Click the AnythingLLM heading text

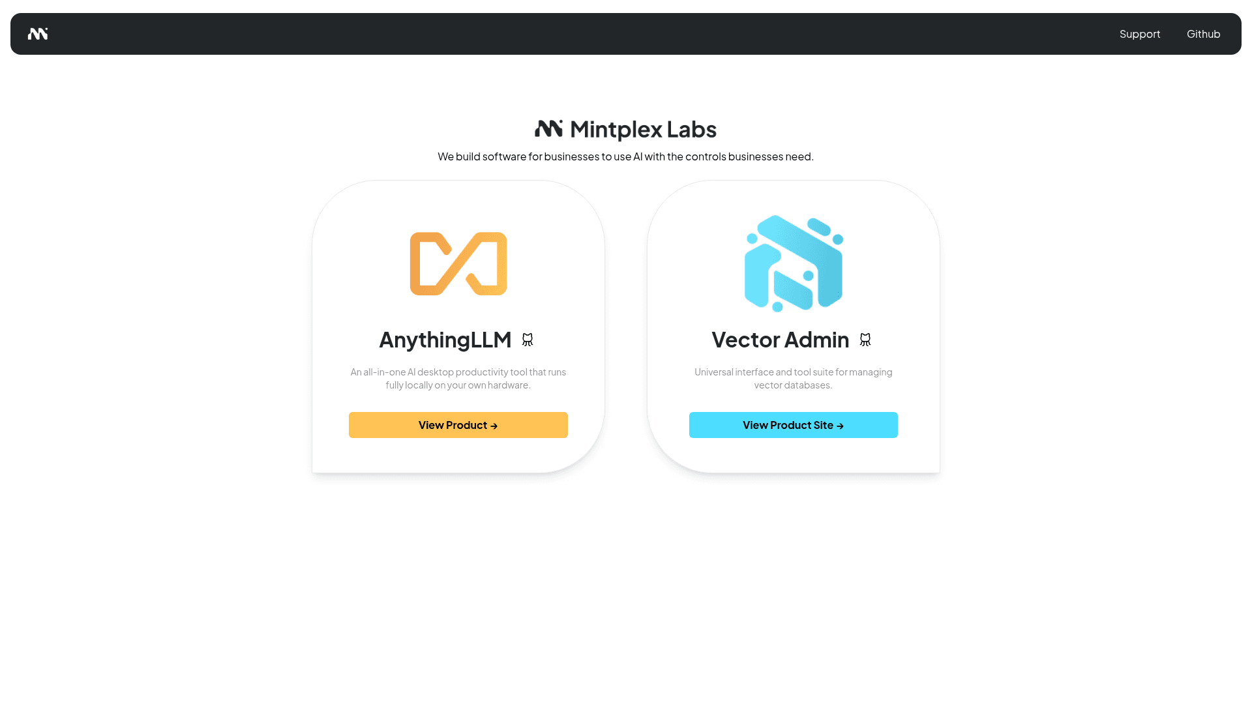point(445,340)
